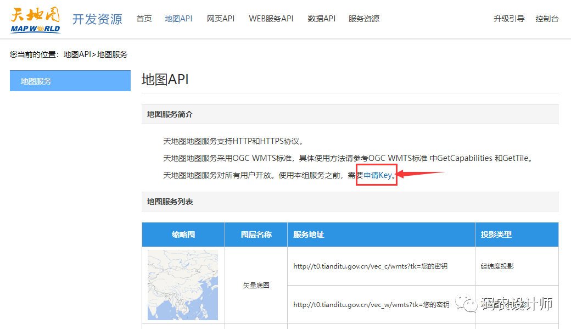Screen dimensions: 571x329
Task: Click the vector basemap thumbnail image
Action: 183,285
